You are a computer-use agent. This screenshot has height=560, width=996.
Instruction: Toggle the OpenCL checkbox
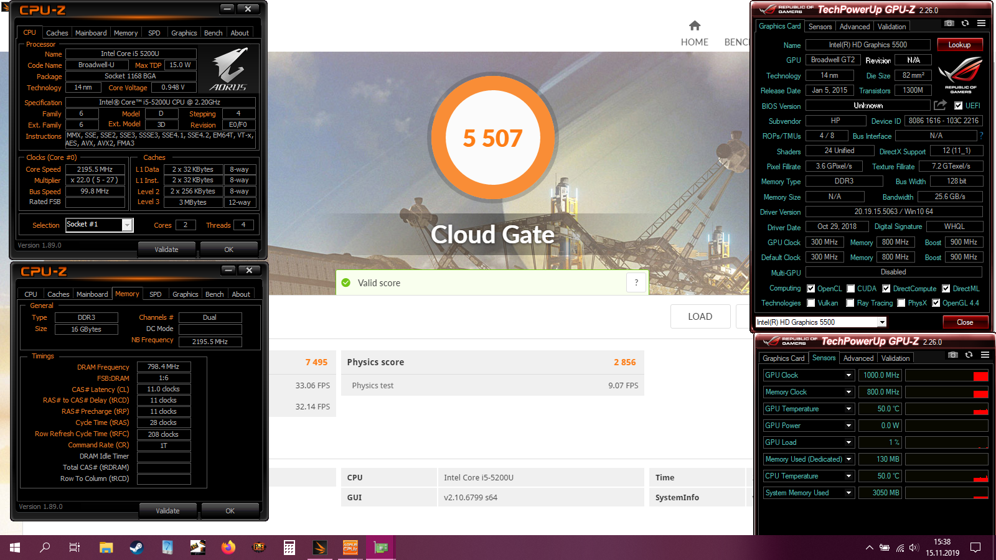[811, 289]
